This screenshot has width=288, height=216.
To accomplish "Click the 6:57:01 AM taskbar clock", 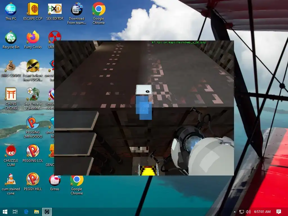I will click(x=262, y=212).
